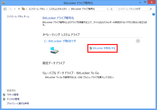Click the shield icon next to TPM の管理
Viewport: 157px width, 110px height.
pyautogui.click(x=4, y=95)
